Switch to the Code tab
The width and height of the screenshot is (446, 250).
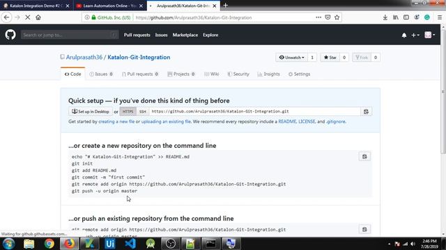pyautogui.click(x=72, y=74)
